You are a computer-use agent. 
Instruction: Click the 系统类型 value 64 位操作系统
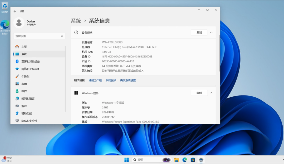click(121, 66)
